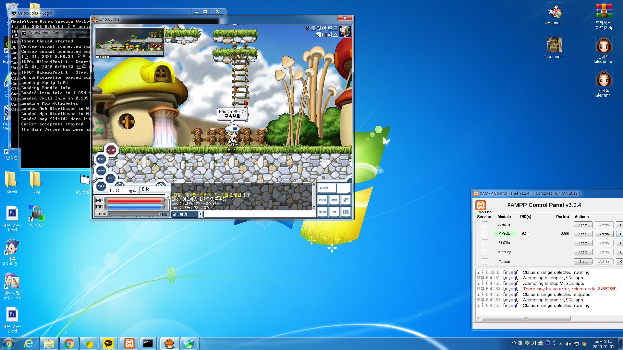Open the server folder on the desktop

12,182
